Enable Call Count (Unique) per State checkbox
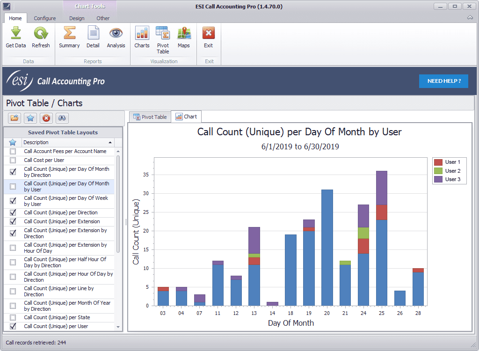Viewport: 479px width, 351px height. pyautogui.click(x=13, y=317)
